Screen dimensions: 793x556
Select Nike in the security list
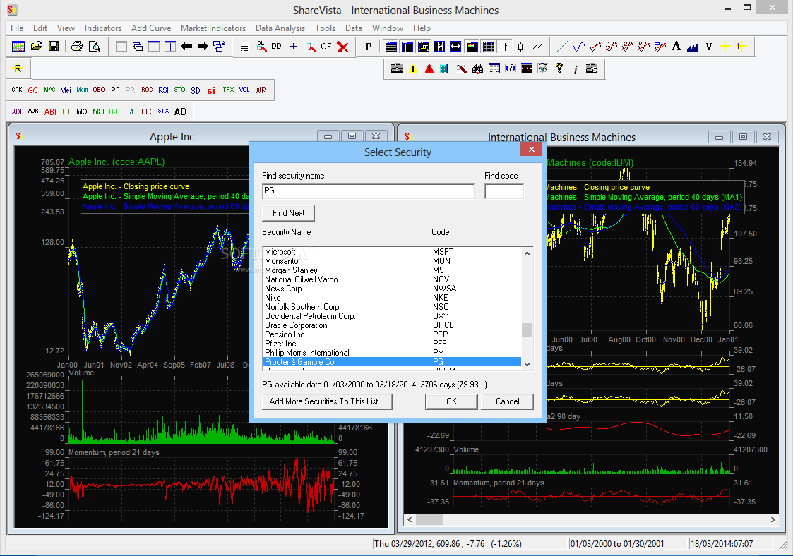click(x=393, y=298)
